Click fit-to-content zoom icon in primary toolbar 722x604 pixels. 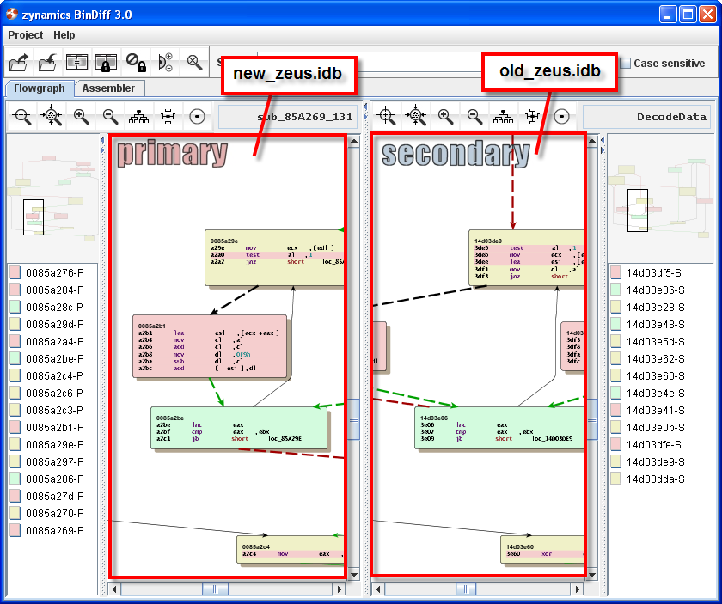(x=52, y=117)
